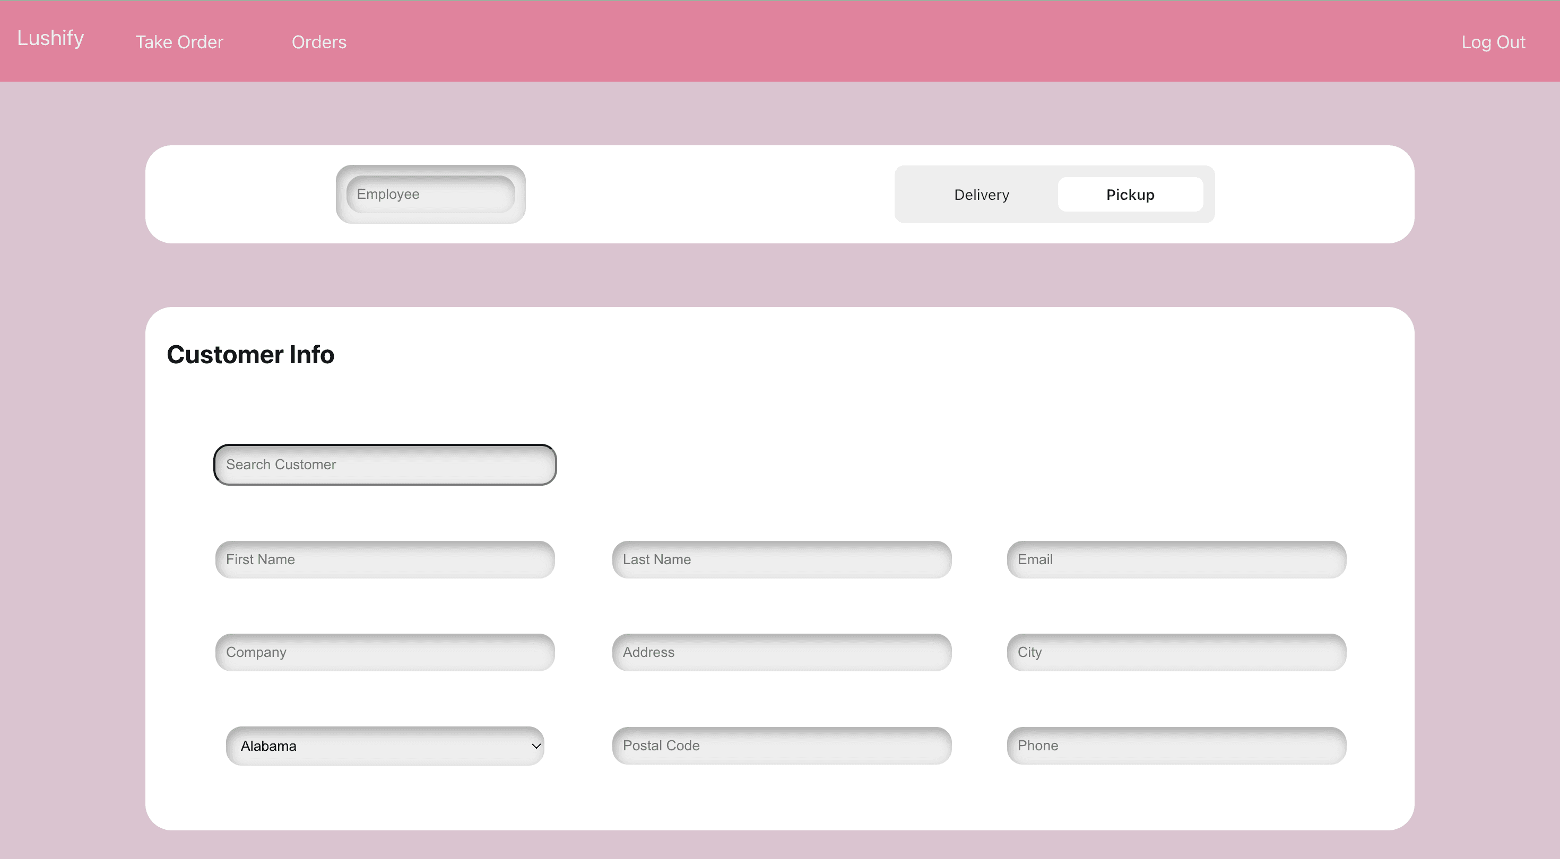Image resolution: width=1560 pixels, height=859 pixels.
Task: Open the Take Order page
Action: click(x=179, y=42)
